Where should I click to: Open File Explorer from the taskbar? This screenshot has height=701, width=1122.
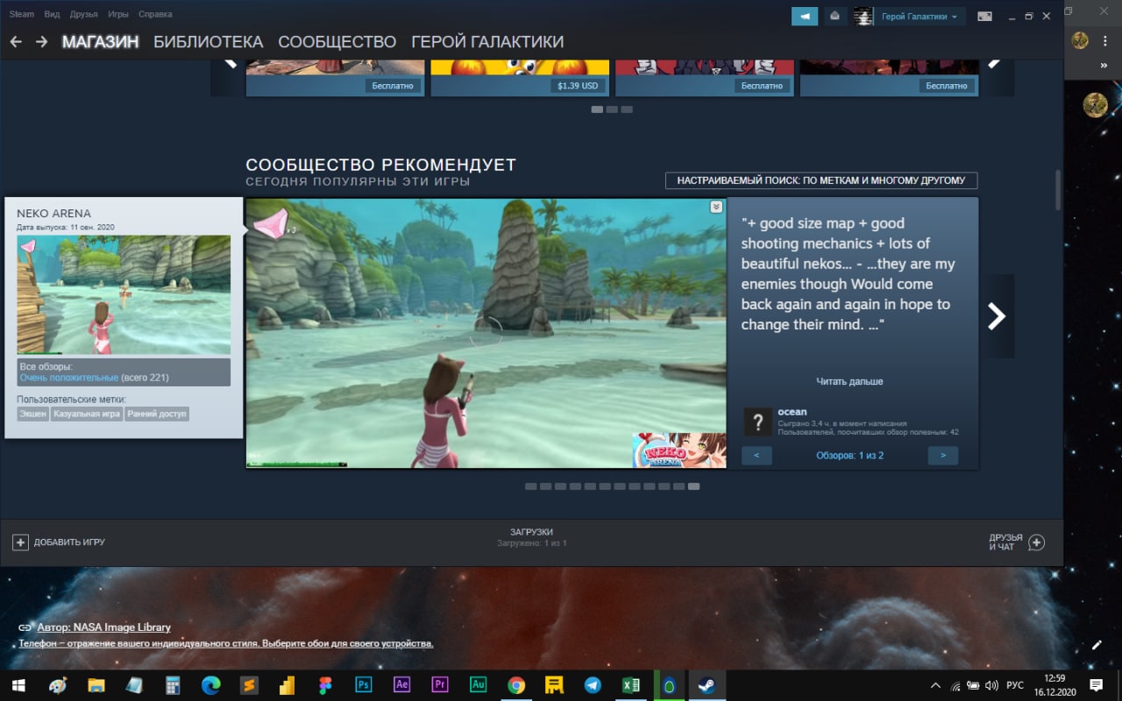tap(96, 684)
